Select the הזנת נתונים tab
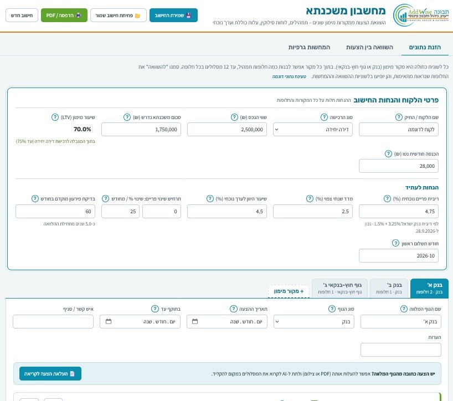The height and width of the screenshot is (401, 453). pos(425,47)
